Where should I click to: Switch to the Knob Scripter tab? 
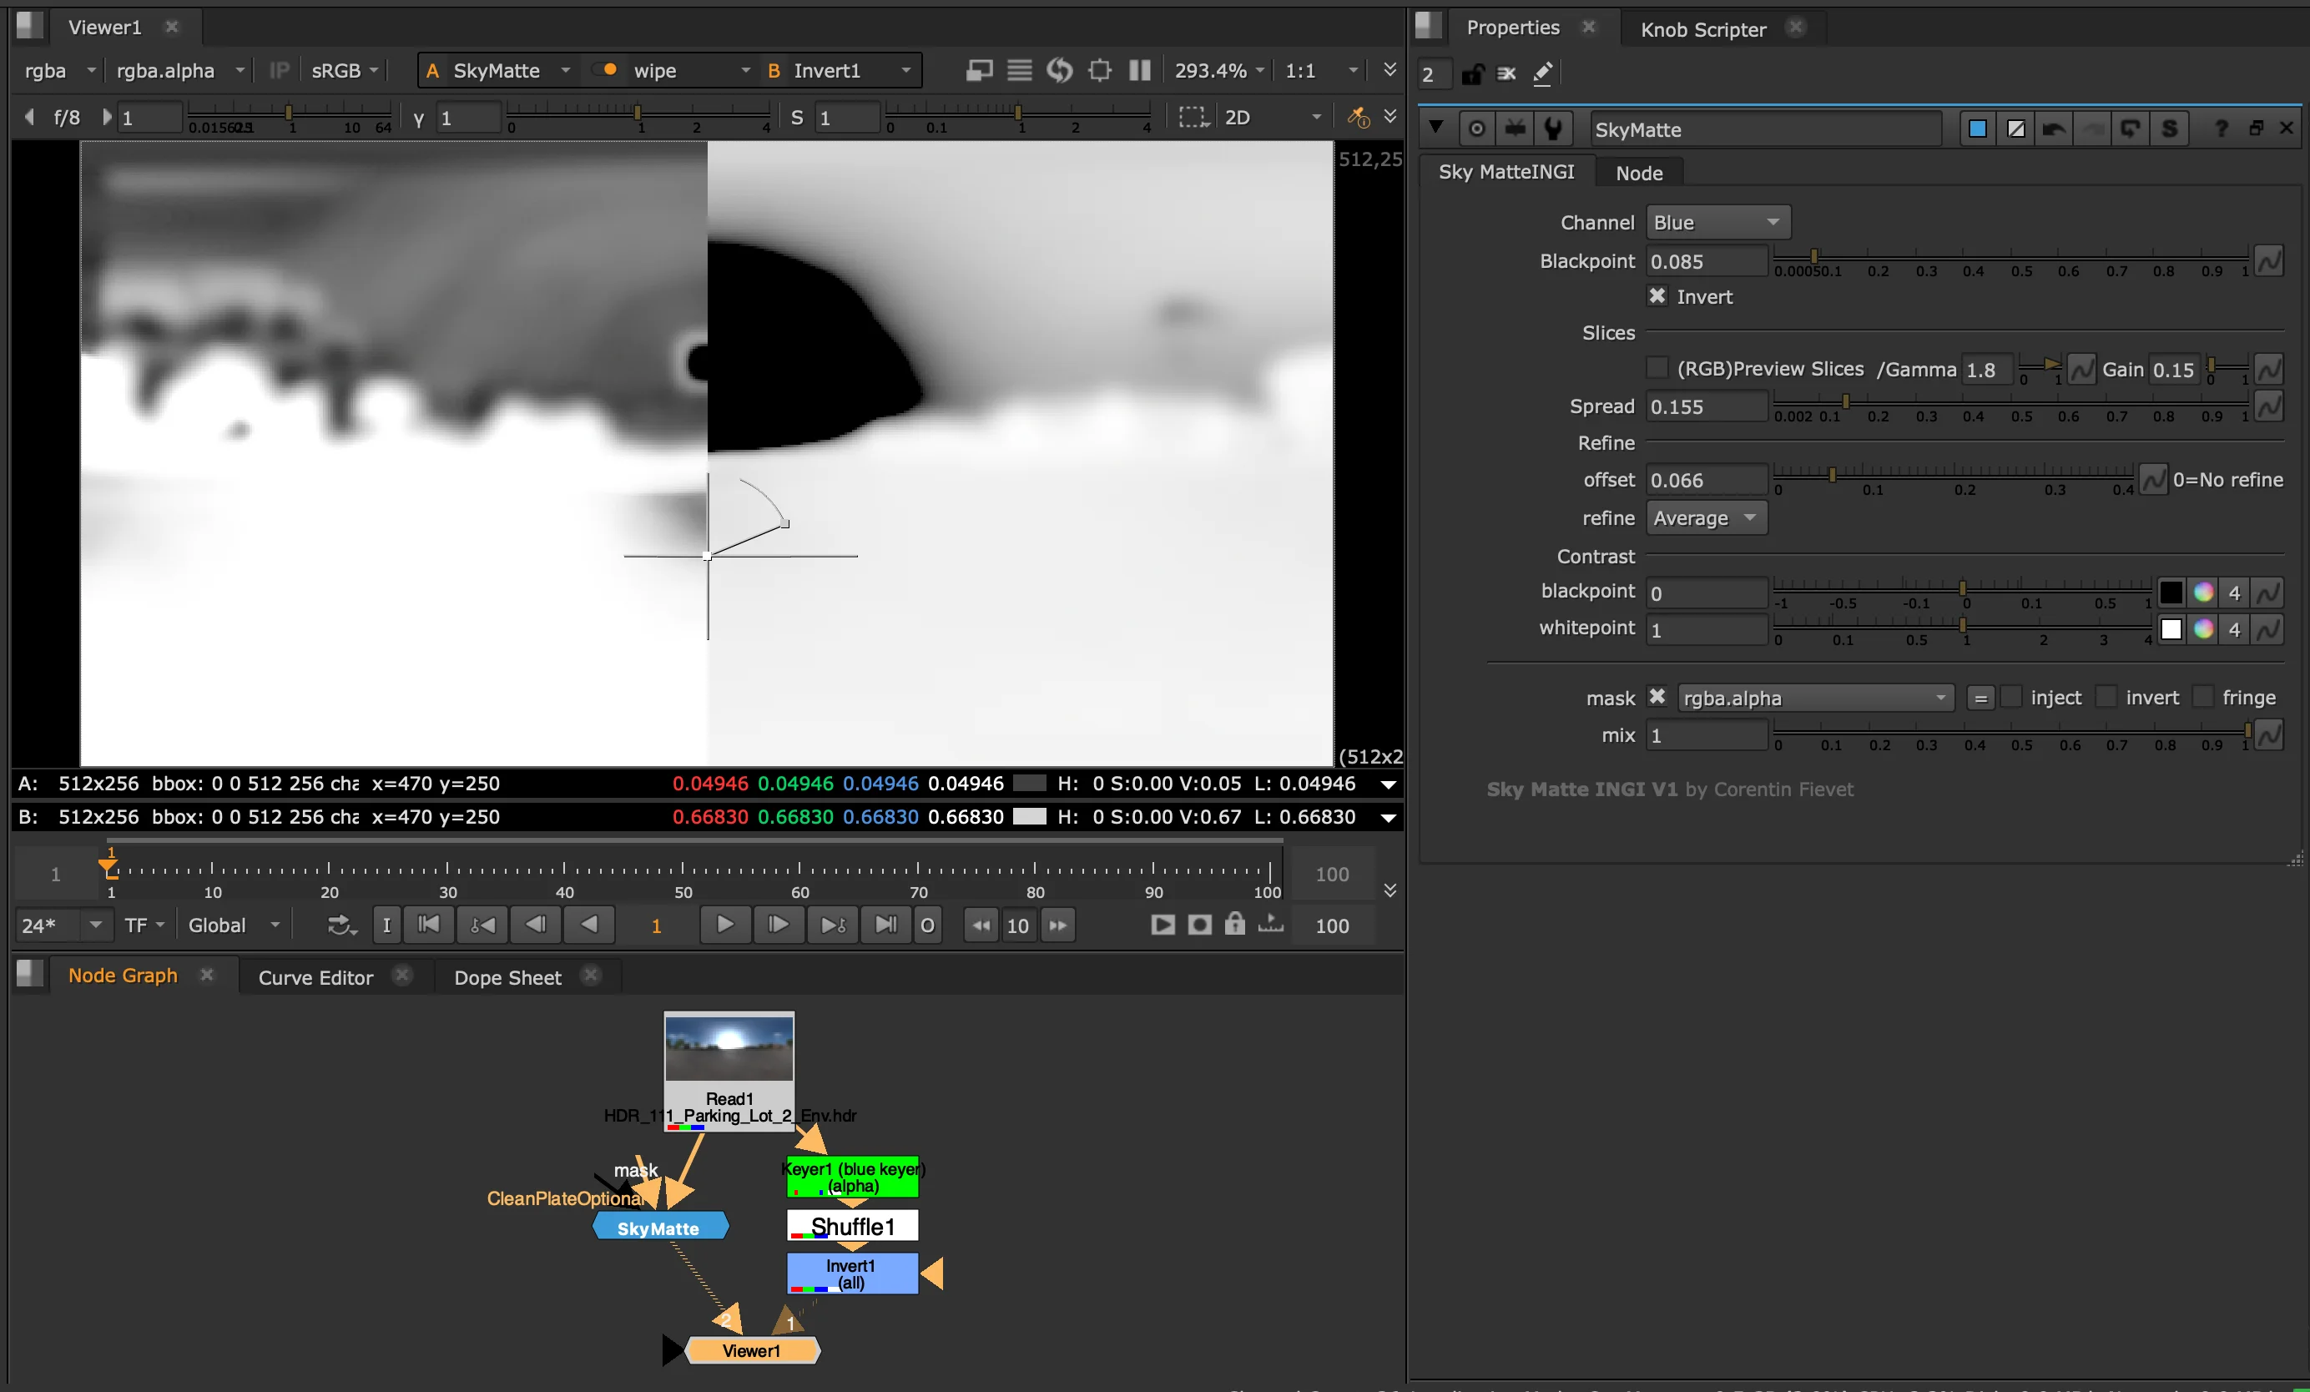tap(1702, 29)
